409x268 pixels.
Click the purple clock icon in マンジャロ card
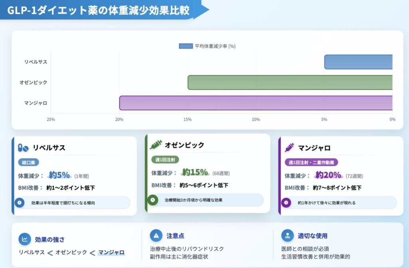coord(286,202)
